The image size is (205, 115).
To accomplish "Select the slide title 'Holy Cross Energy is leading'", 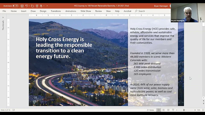I will [x=64, y=48].
